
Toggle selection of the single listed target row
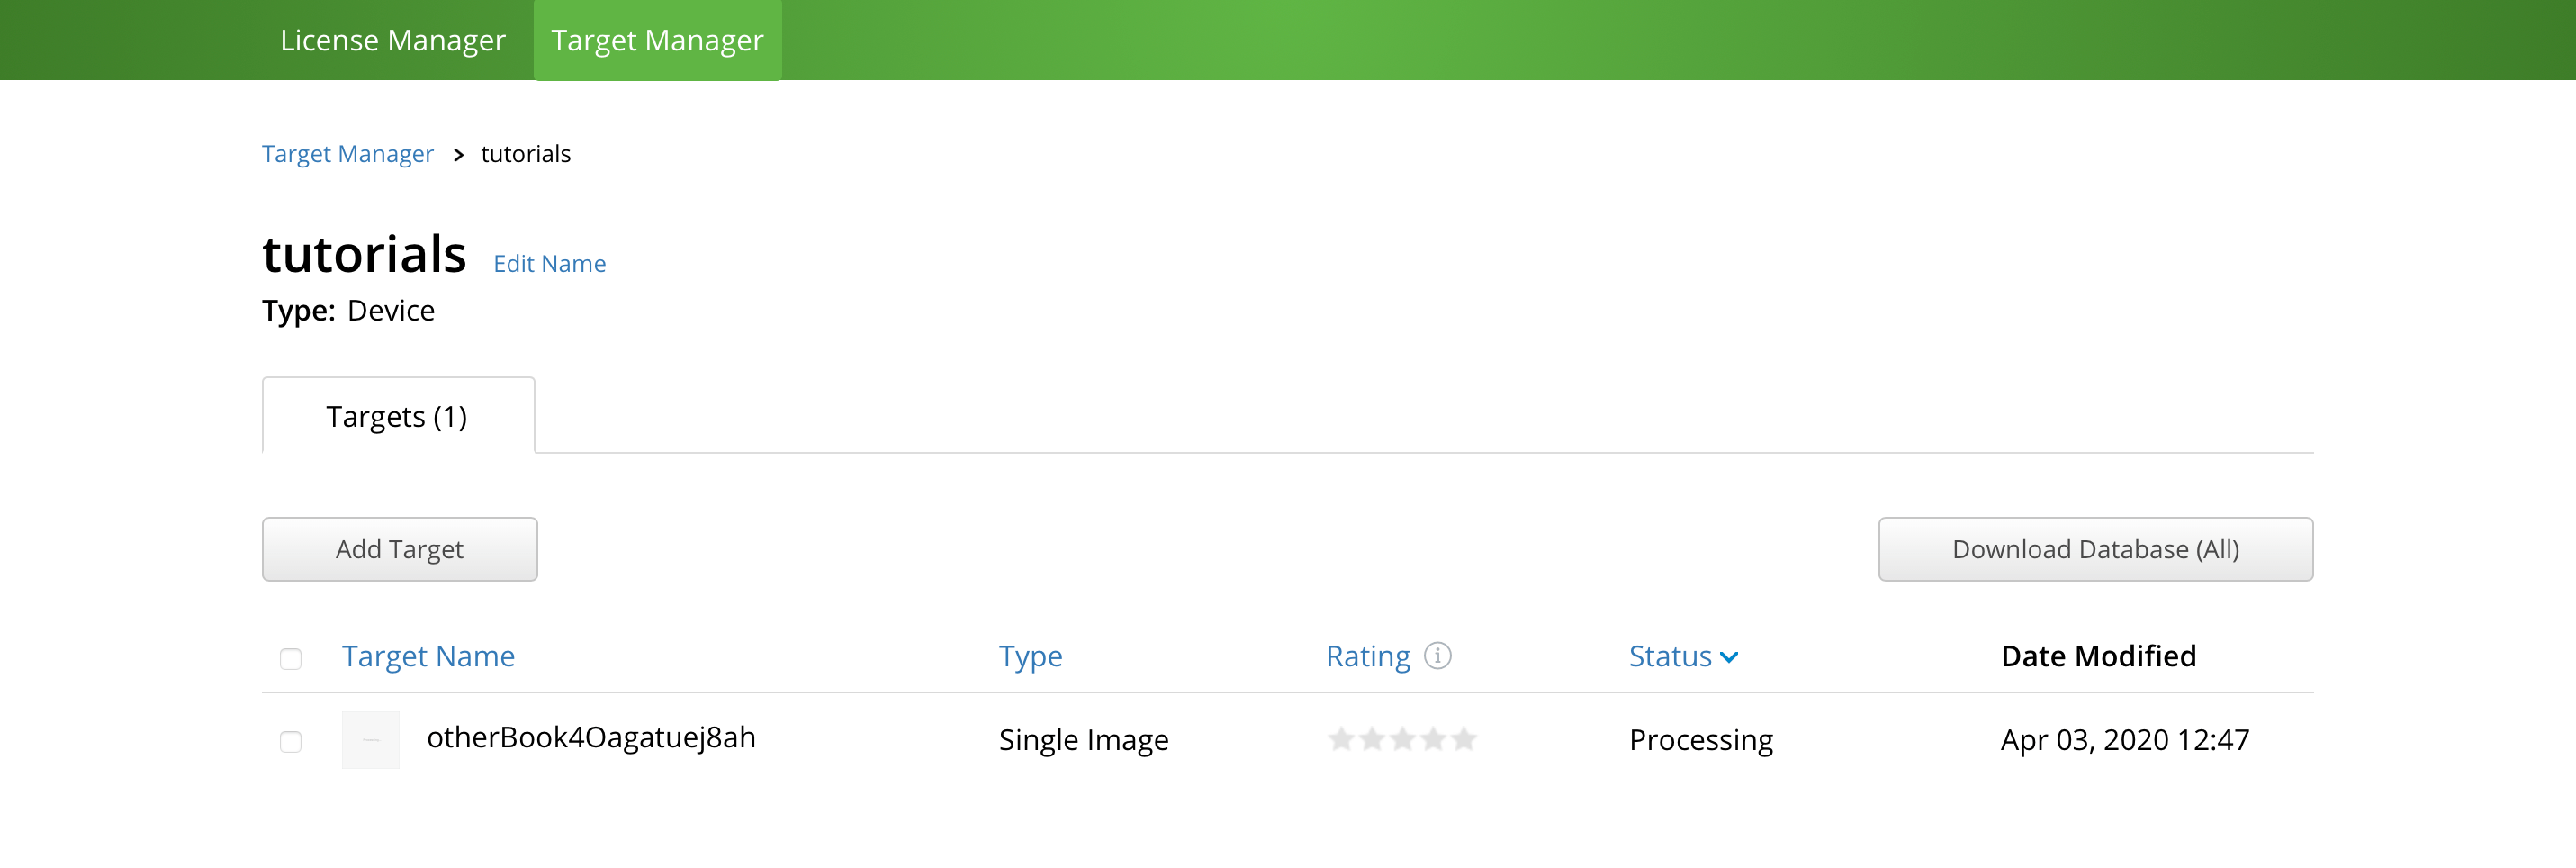point(291,741)
